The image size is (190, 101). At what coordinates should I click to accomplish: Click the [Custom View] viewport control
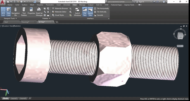click(x=8, y=26)
